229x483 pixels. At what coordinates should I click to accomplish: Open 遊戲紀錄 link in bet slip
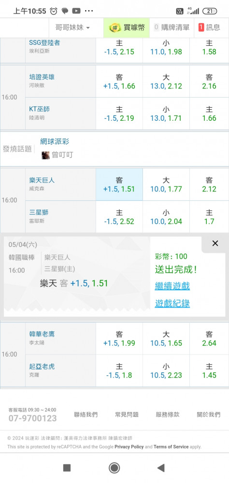click(172, 303)
